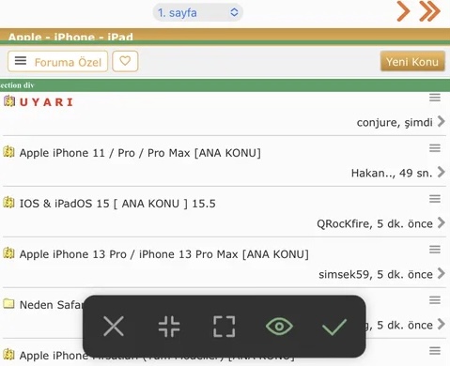Open the Neden Safari topic
The image size is (450, 366).
tap(51, 305)
